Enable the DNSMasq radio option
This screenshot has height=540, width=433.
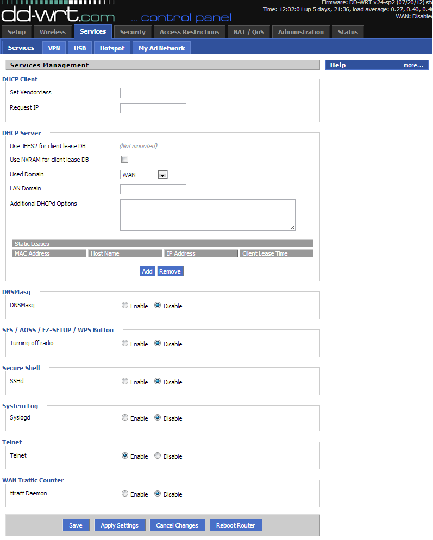tap(125, 306)
